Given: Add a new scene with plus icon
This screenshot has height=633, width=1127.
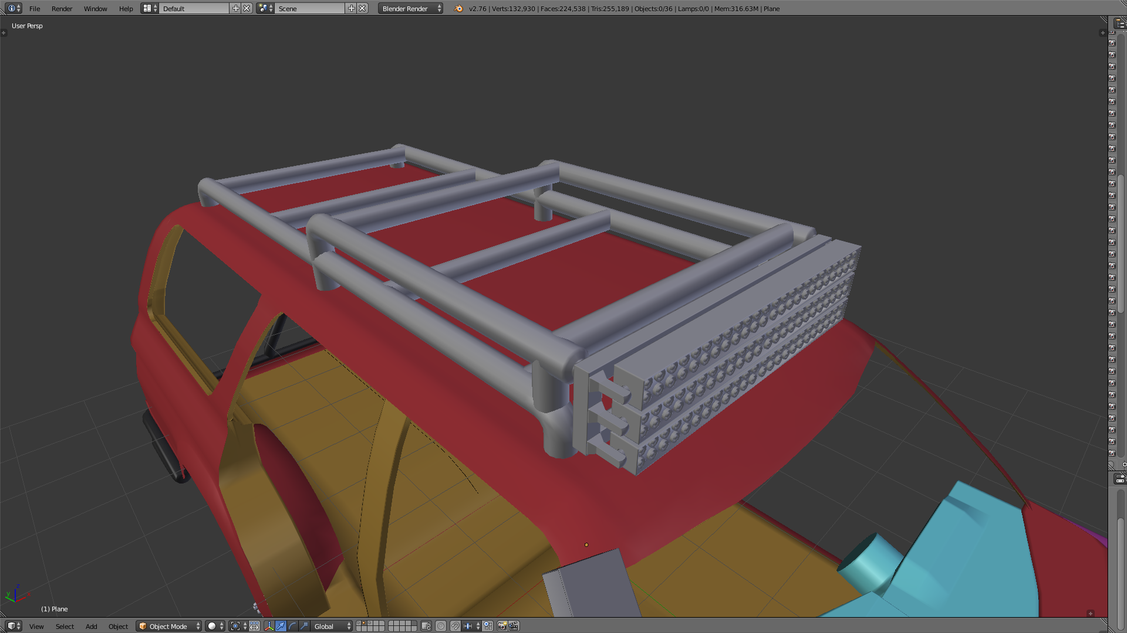Looking at the screenshot, I should (351, 8).
